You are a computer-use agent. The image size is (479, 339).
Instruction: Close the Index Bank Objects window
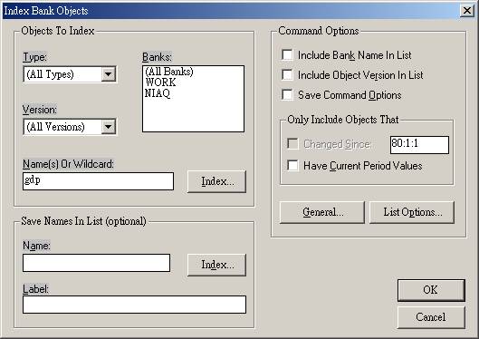click(467, 11)
